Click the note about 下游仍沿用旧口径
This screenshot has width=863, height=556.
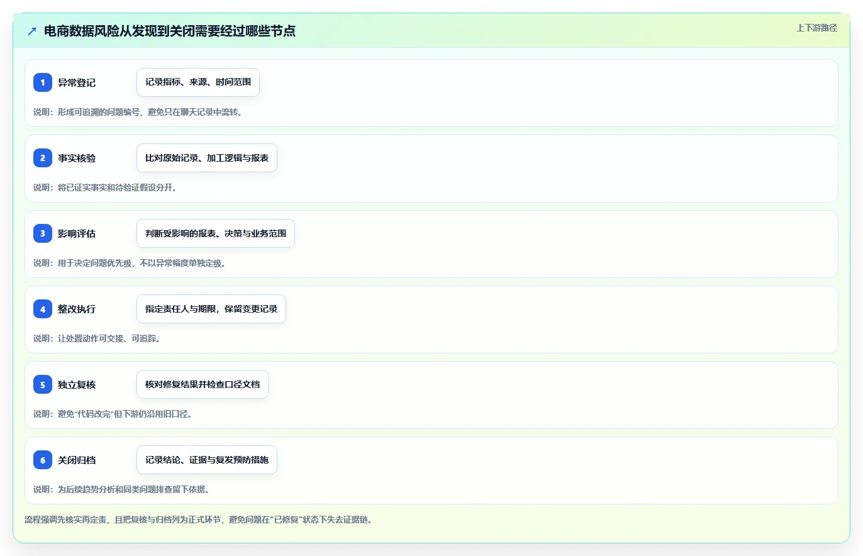click(x=113, y=414)
